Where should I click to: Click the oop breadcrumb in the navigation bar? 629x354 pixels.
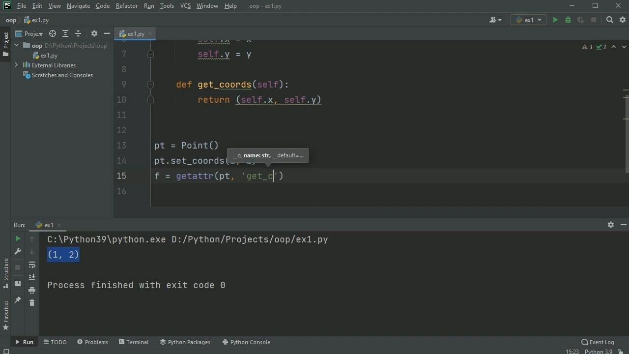[11, 20]
